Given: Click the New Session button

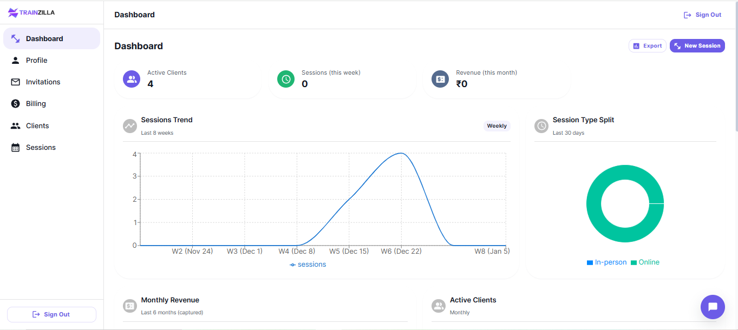Looking at the screenshot, I should tap(697, 45).
